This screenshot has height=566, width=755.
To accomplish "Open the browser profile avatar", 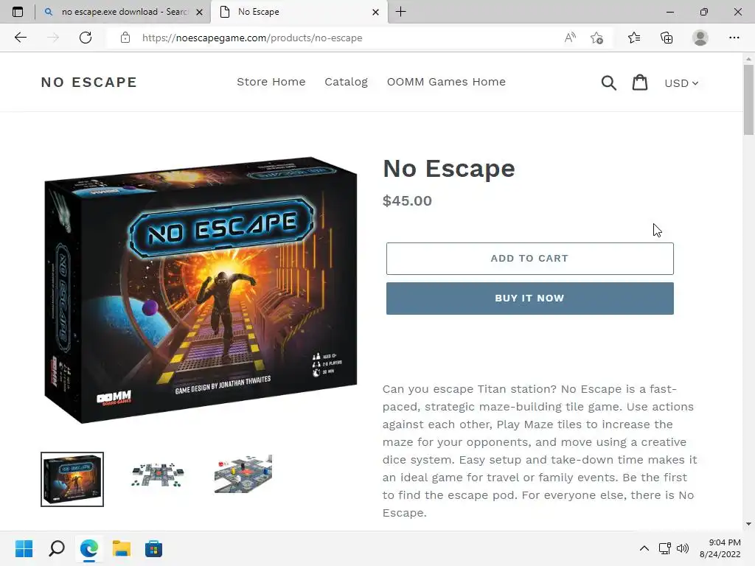I will click(x=700, y=38).
